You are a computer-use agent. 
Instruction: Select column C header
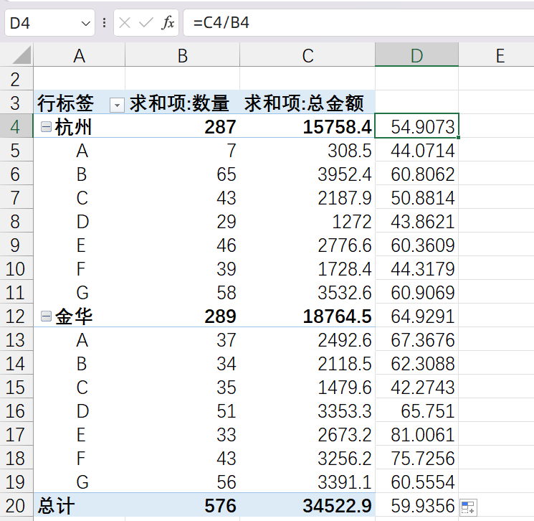[x=307, y=55]
